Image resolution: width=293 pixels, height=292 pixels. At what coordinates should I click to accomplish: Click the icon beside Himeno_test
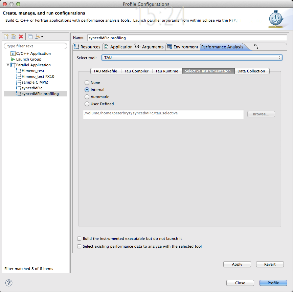click(x=18, y=71)
